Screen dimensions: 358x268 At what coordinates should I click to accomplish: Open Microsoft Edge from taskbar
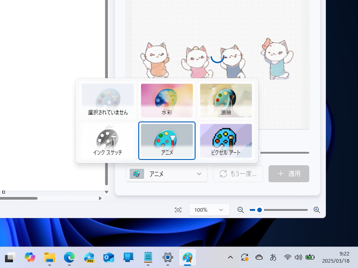(x=69, y=257)
